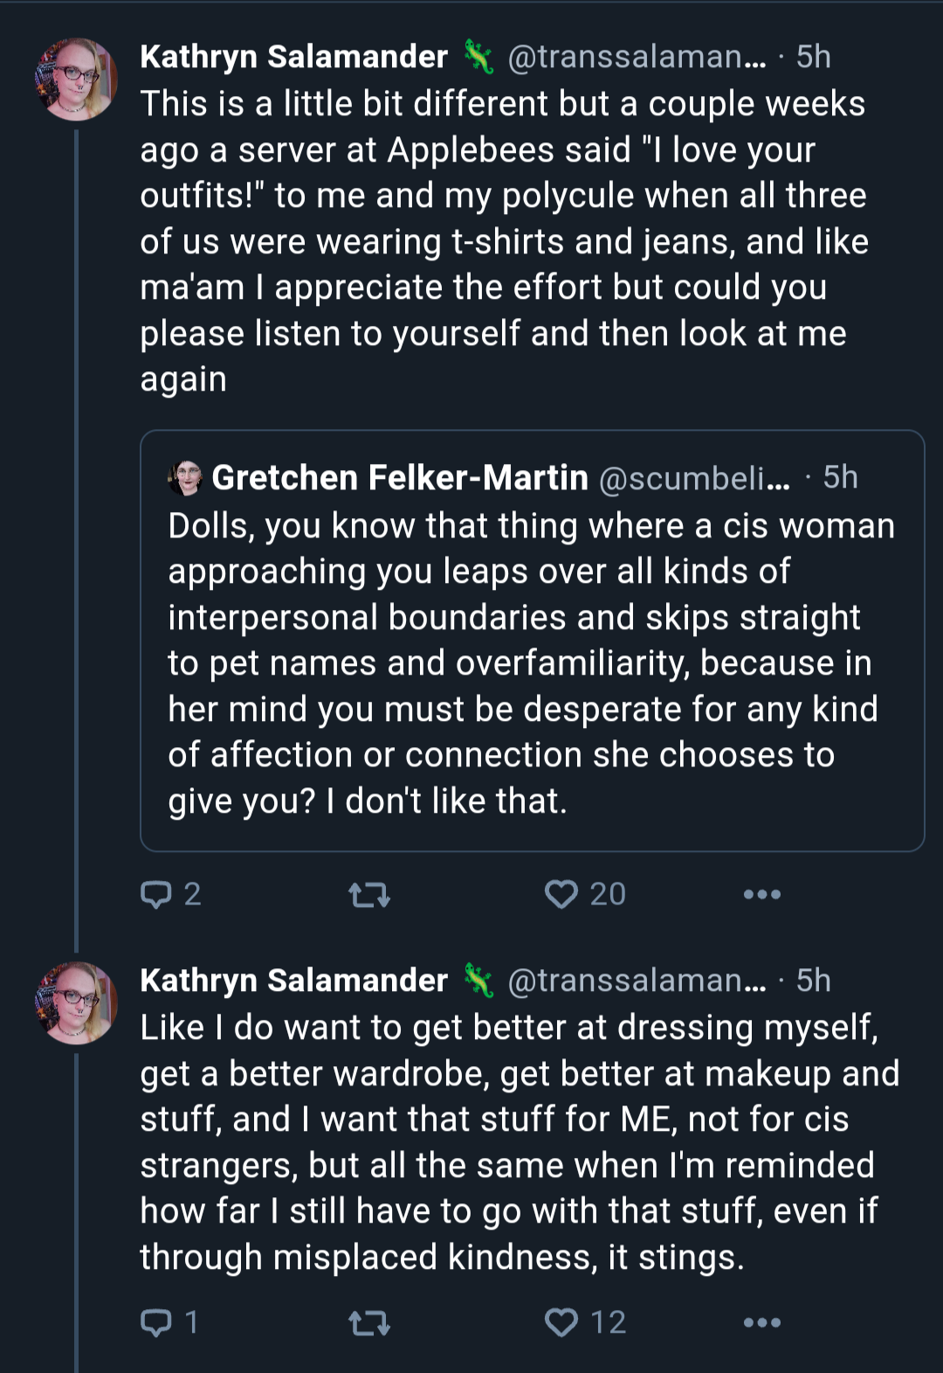The height and width of the screenshot is (1373, 943).
Task: Open Kathryn Salamander's avatar on second tweet
Action: (x=76, y=1003)
